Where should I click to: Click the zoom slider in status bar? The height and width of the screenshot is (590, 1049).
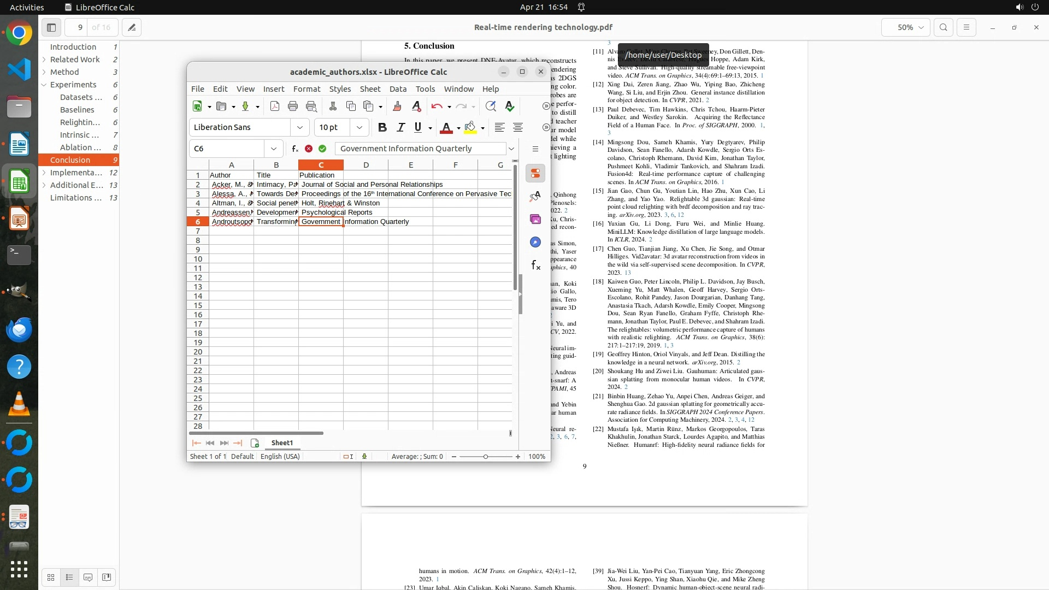485,457
